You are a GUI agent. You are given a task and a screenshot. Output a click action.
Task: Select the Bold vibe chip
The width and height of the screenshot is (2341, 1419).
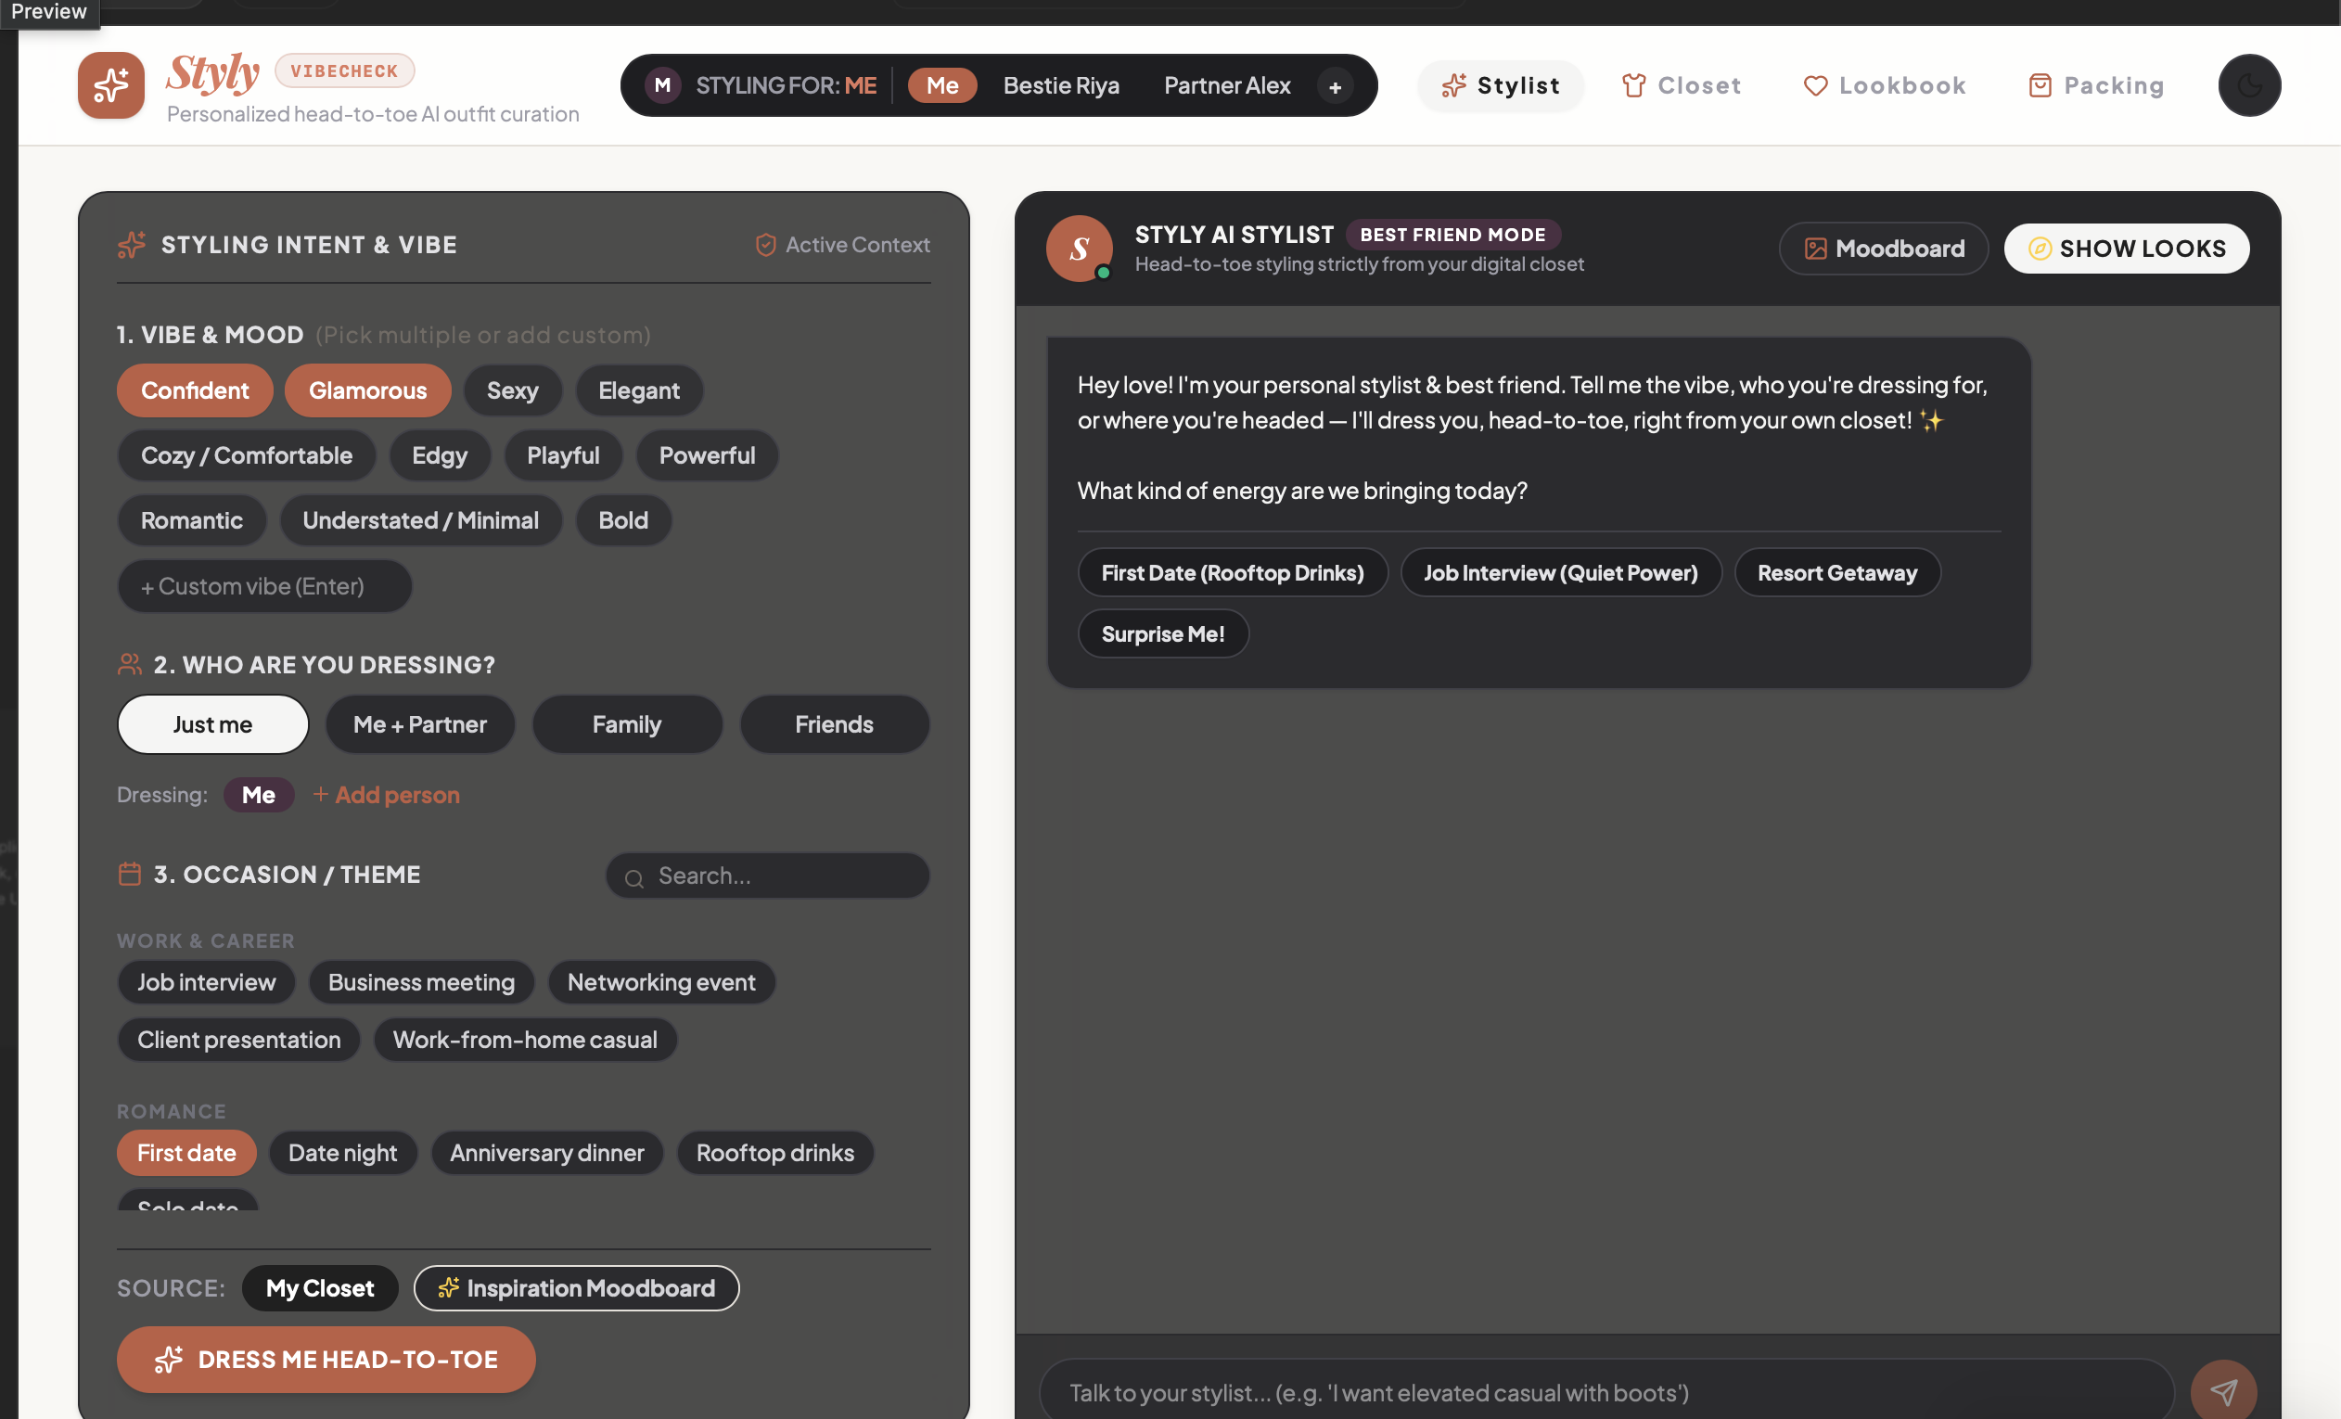622,520
